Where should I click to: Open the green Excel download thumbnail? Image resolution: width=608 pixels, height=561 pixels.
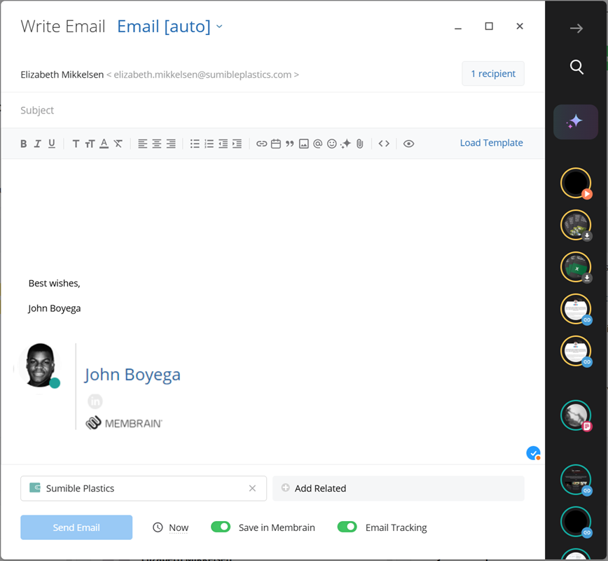pyautogui.click(x=576, y=267)
